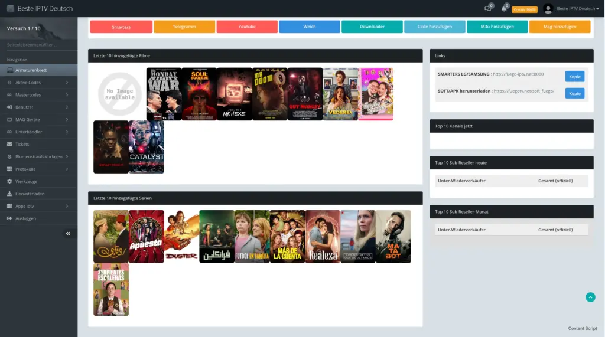This screenshot has height=337, width=605.
Task: Expand the Protokolle chevron
Action: [x=67, y=169]
